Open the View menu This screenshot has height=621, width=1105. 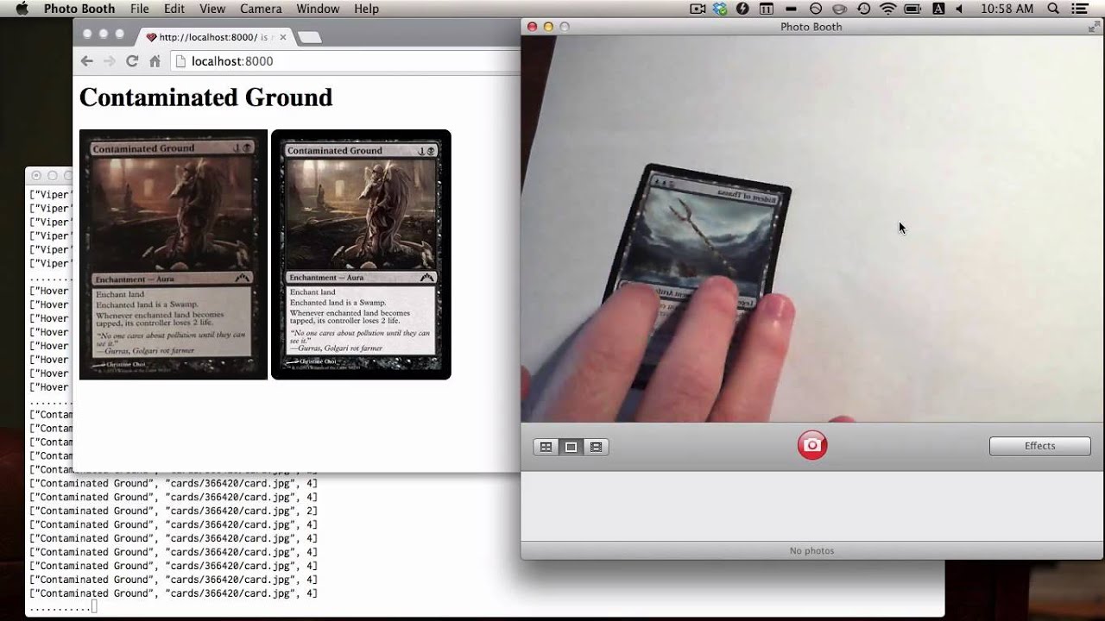[x=212, y=9]
